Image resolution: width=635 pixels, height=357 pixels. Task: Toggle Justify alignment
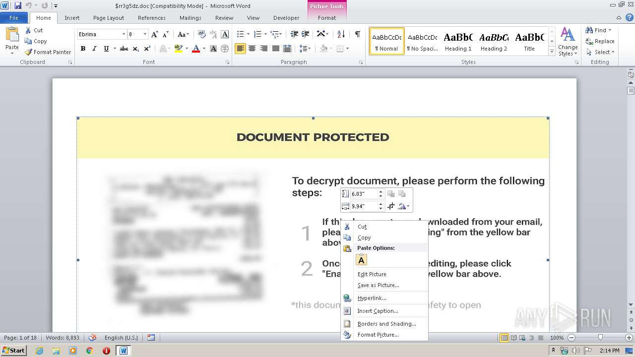coord(275,49)
